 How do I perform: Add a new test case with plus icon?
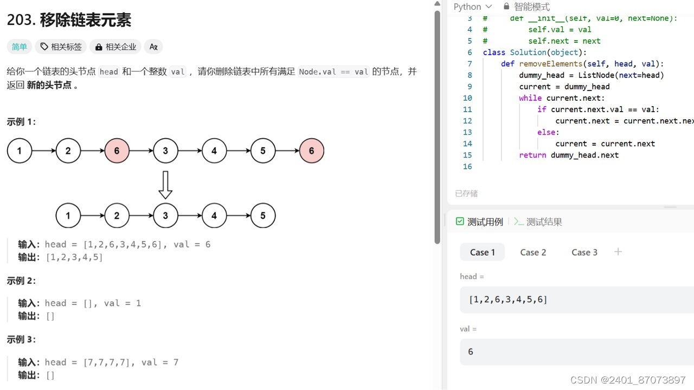(x=618, y=252)
